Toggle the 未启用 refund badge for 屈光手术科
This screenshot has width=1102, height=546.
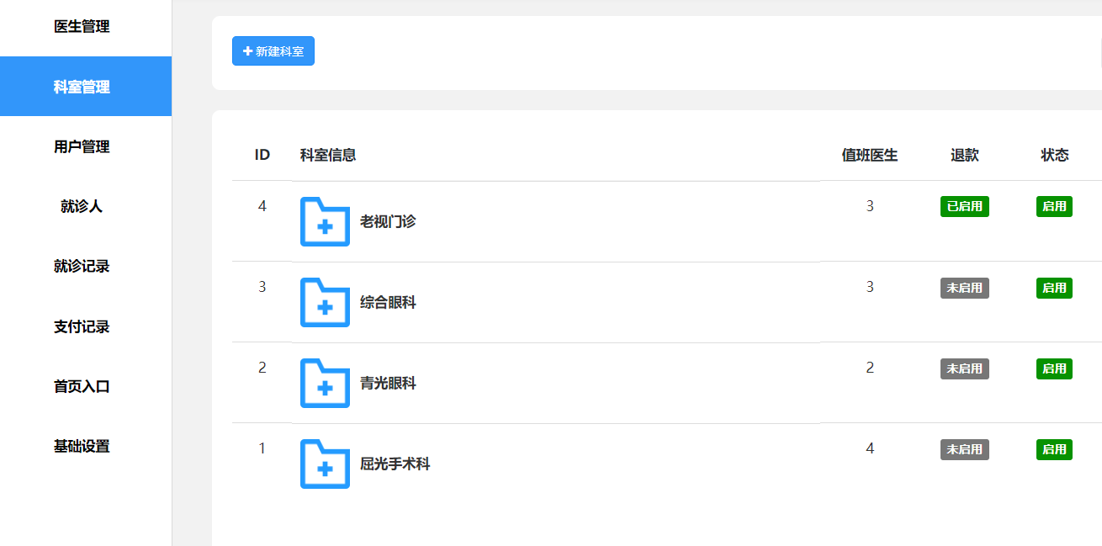coord(964,449)
